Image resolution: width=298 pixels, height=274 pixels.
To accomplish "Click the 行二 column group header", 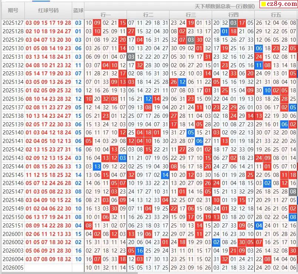I will pos(148,15).
